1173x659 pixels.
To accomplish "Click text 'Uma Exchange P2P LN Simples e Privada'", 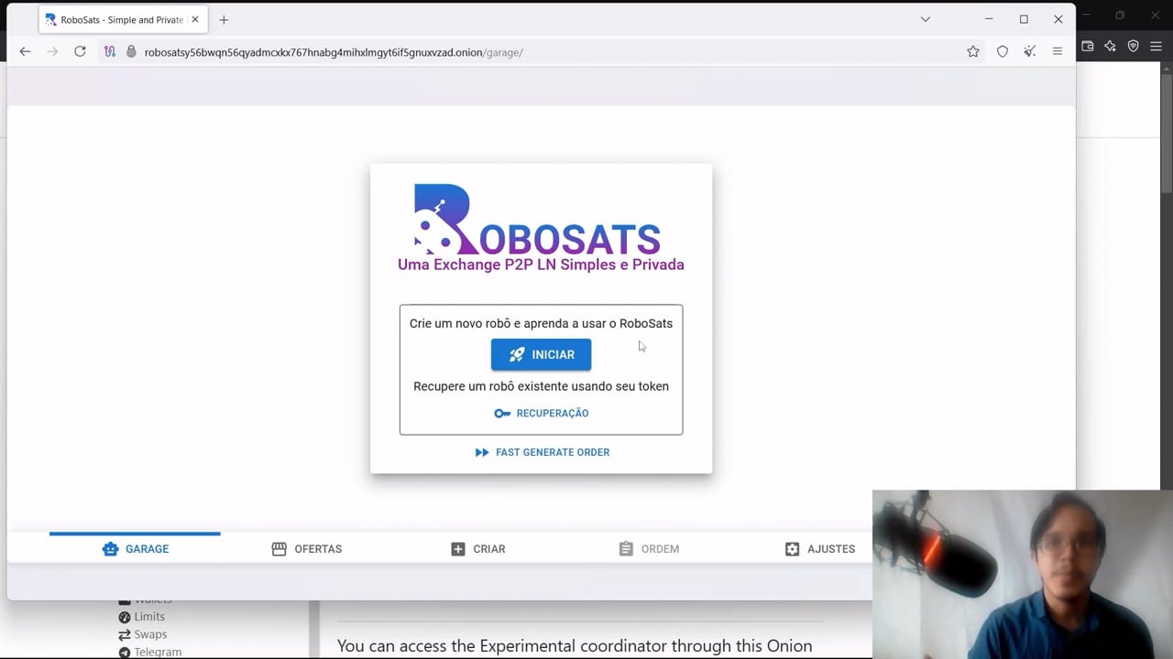I will 541,265.
